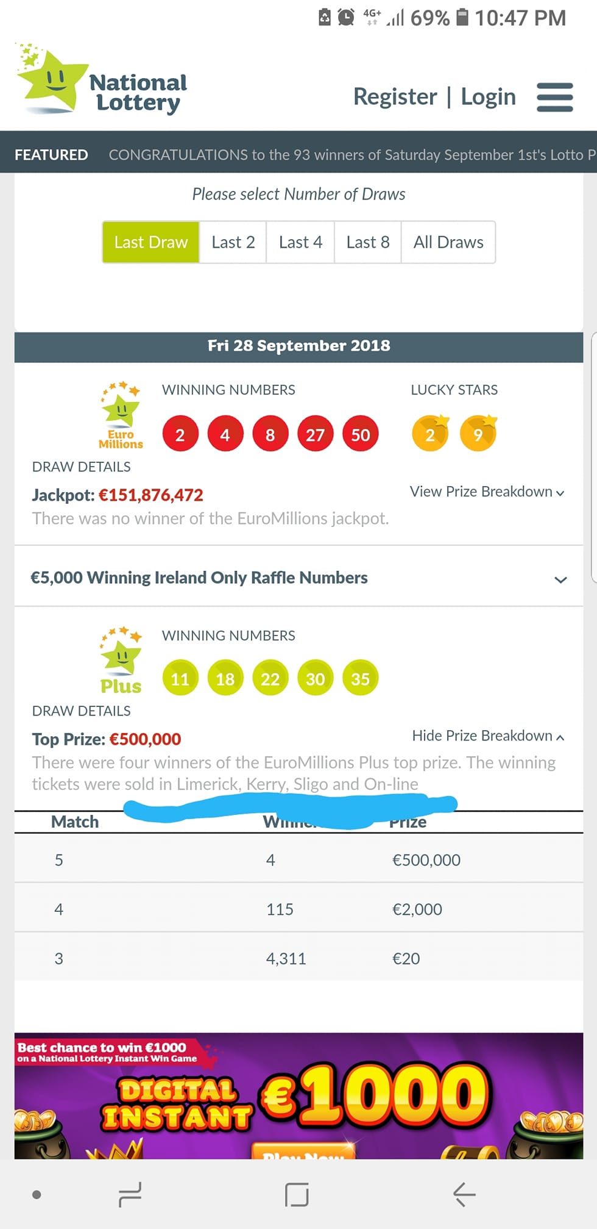The width and height of the screenshot is (597, 1229).
Task: Open recent apps navigation icon
Action: coord(130,1194)
